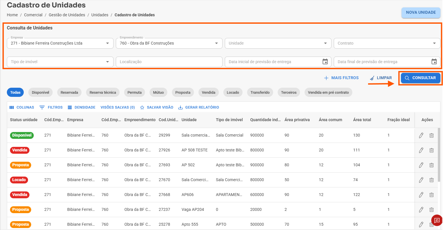The width and height of the screenshot is (443, 230).
Task: Open calendar for Data final de previsão
Action: 434,62
